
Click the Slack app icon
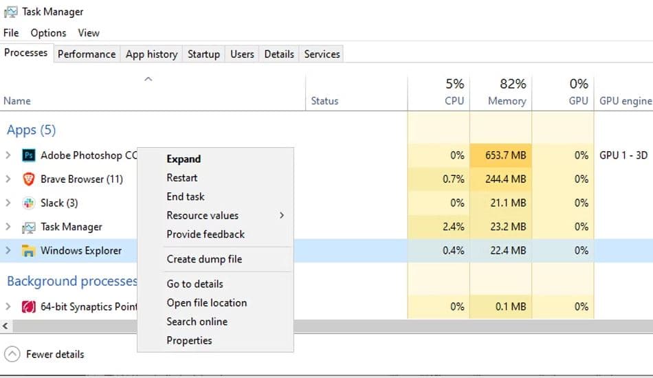(x=28, y=203)
